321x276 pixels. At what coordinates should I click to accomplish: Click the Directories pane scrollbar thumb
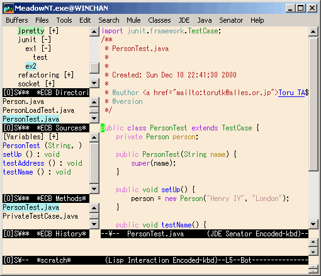(94, 68)
